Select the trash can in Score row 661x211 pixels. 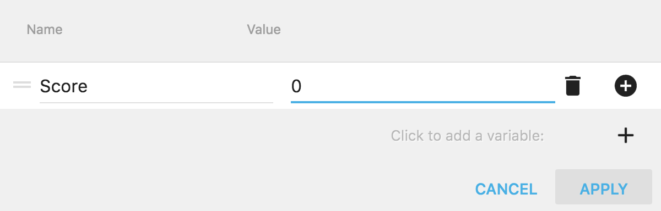tap(573, 86)
